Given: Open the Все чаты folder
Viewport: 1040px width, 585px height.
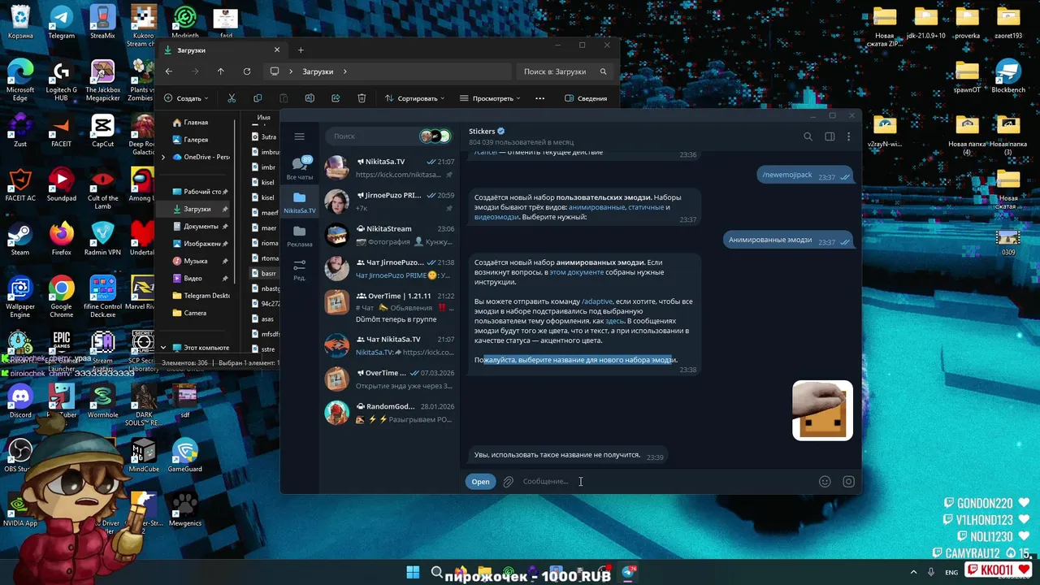Looking at the screenshot, I should tap(299, 168).
